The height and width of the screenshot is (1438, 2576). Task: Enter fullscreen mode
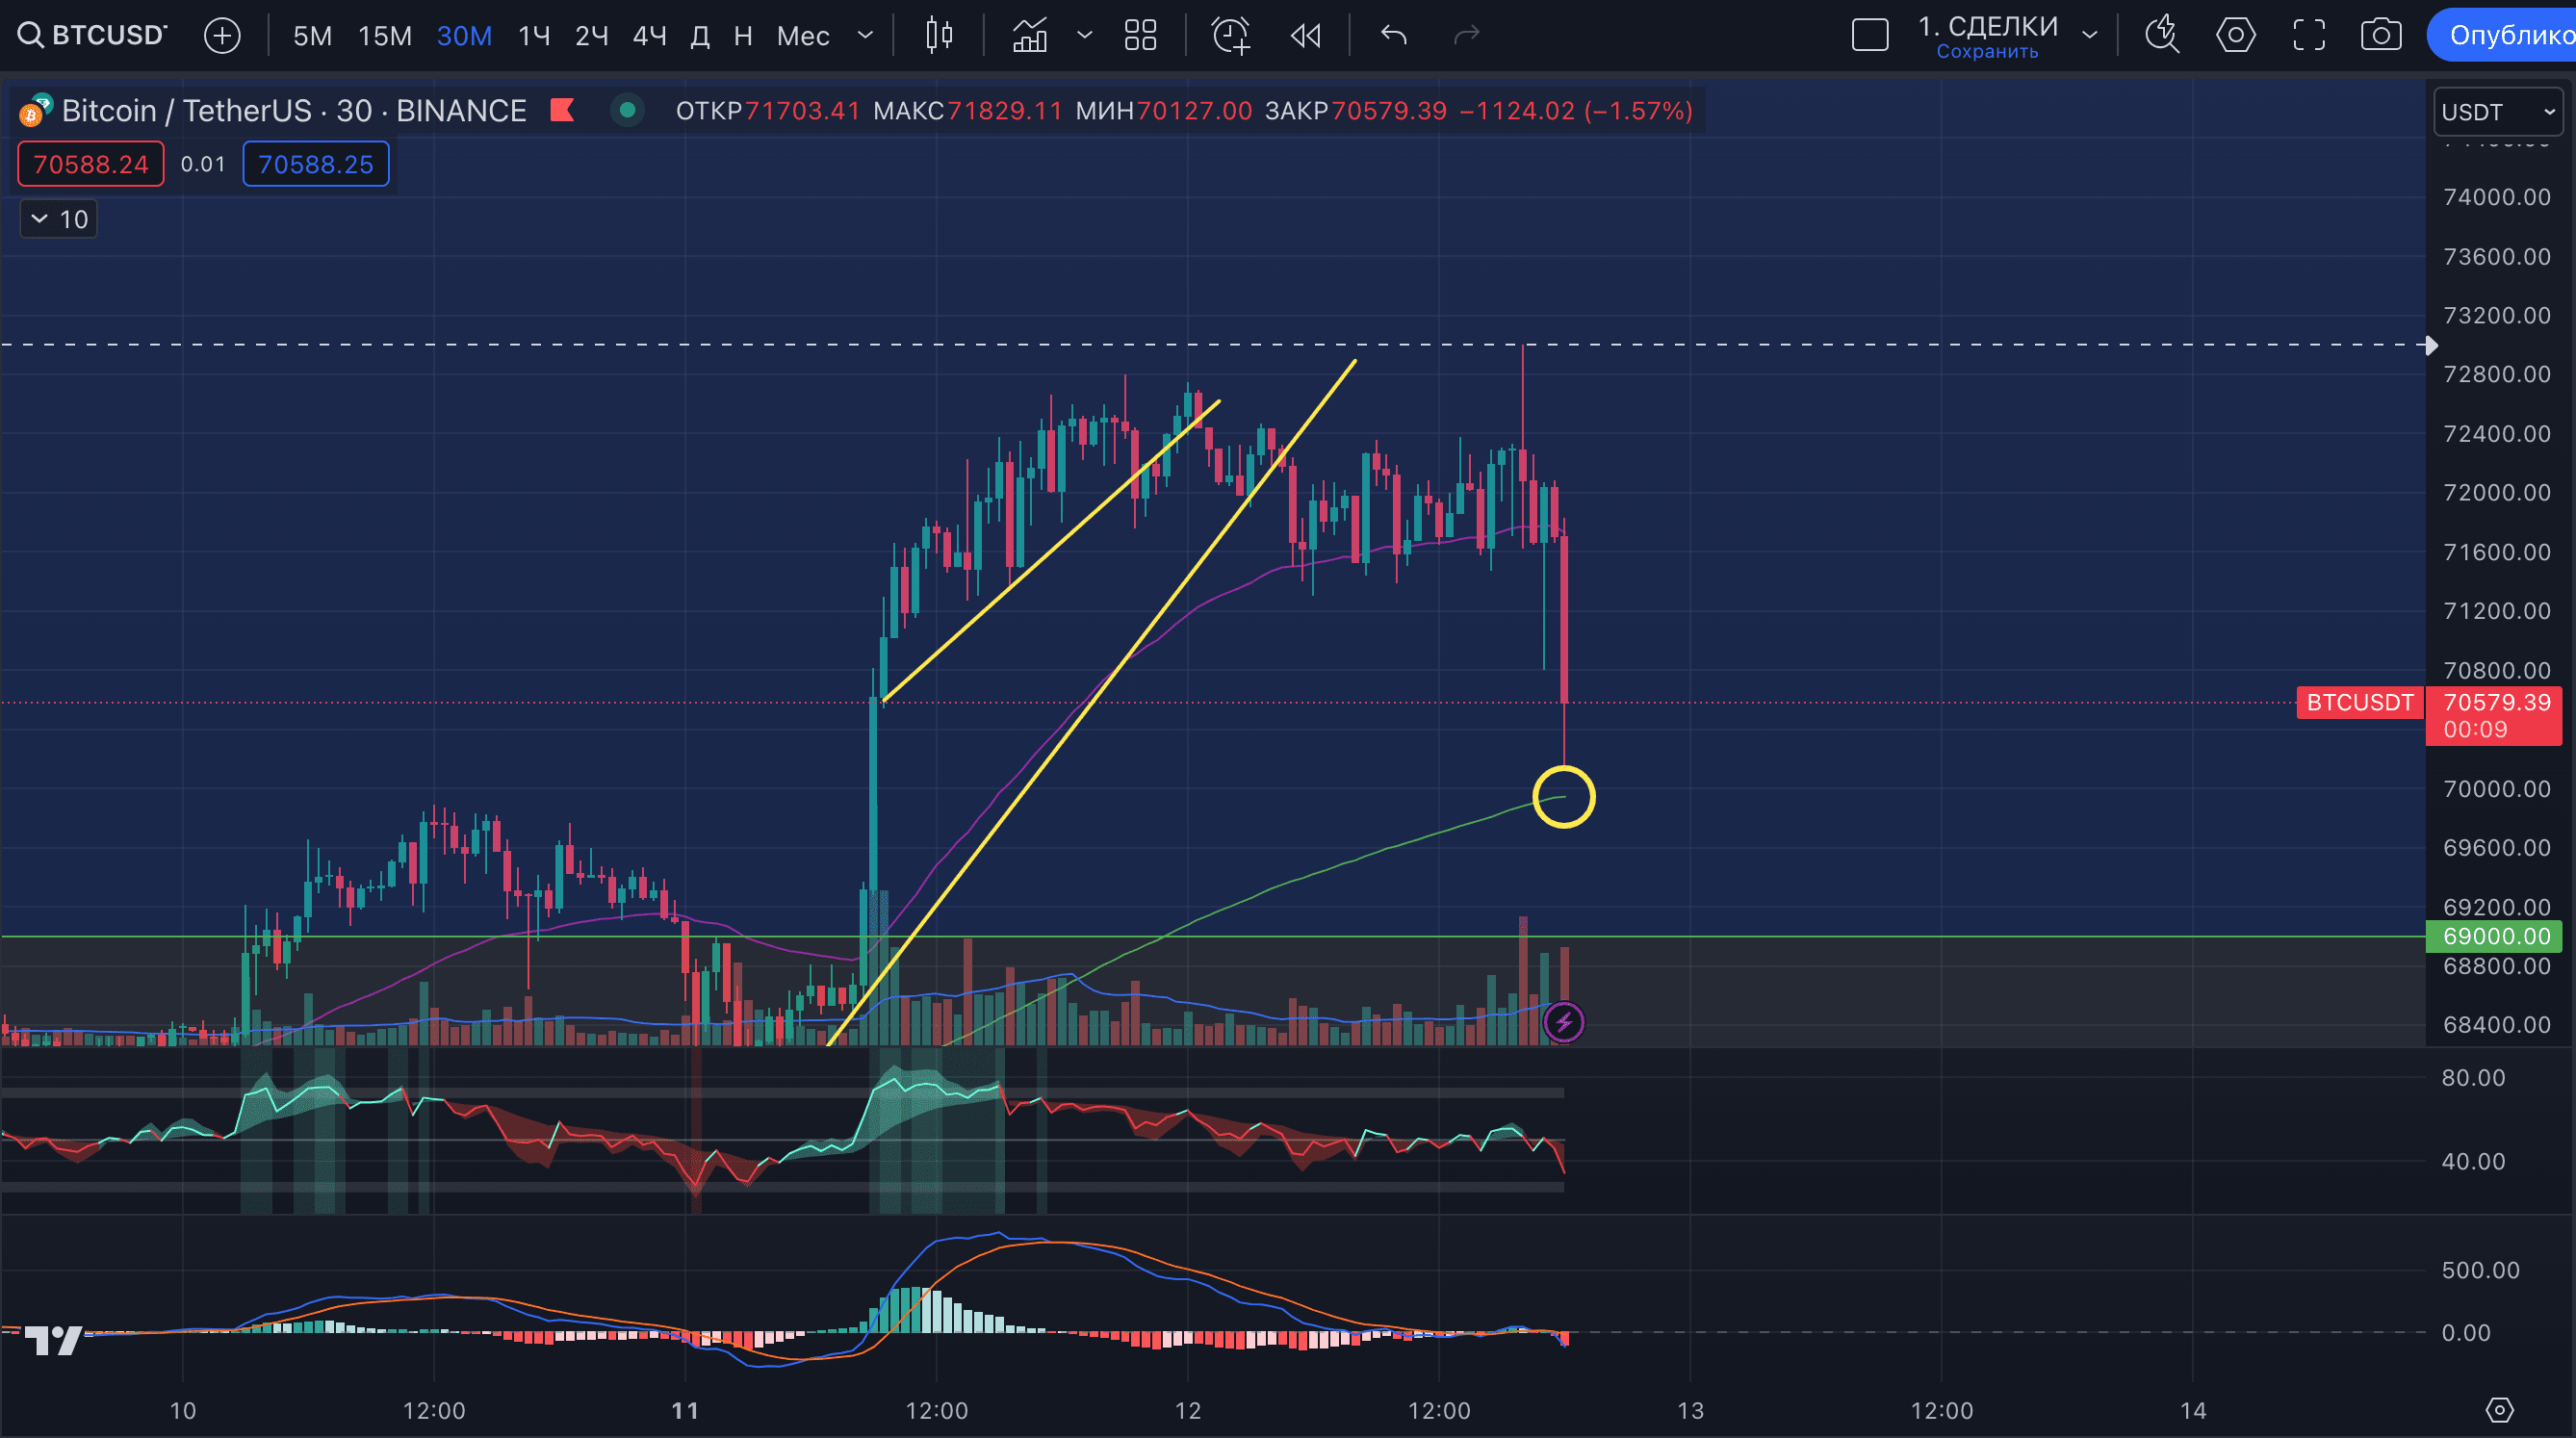coord(2310,34)
